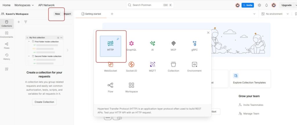
Task: Select the MCP request icon
Action: point(173,44)
